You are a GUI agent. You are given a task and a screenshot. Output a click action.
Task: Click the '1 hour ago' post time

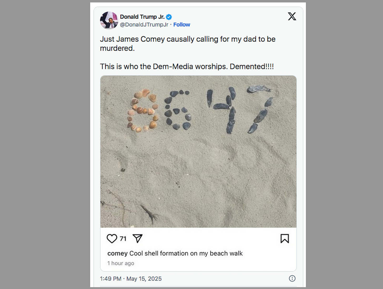[121, 263]
